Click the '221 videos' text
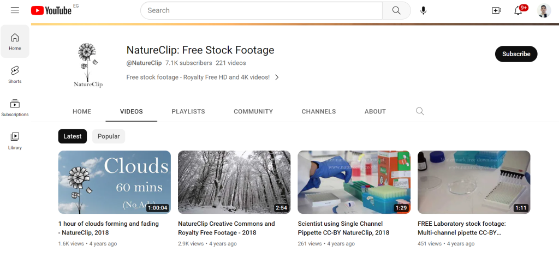This screenshot has width=559, height=264. point(231,63)
